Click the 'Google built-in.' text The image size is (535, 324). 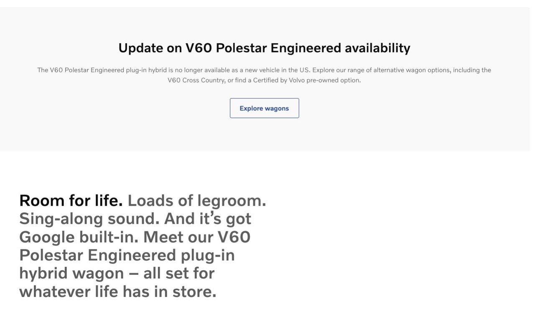point(79,237)
